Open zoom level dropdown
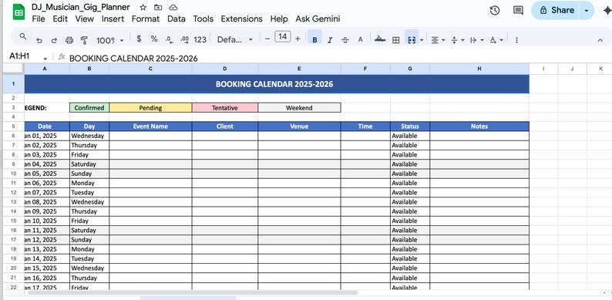Screen dimensions: 612x300 click(x=109, y=40)
